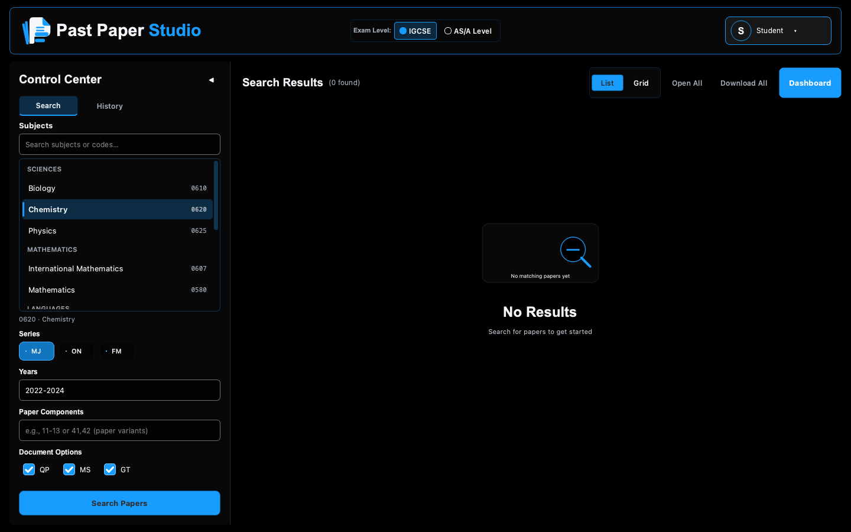This screenshot has height=532, width=851.
Task: Click the Download All button
Action: pyautogui.click(x=744, y=83)
